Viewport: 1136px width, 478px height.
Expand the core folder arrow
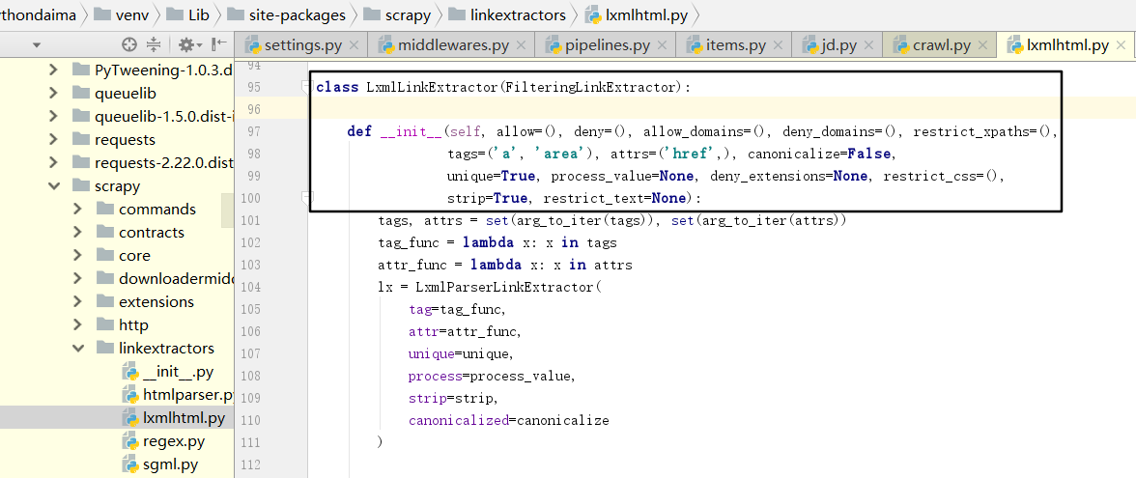point(77,255)
